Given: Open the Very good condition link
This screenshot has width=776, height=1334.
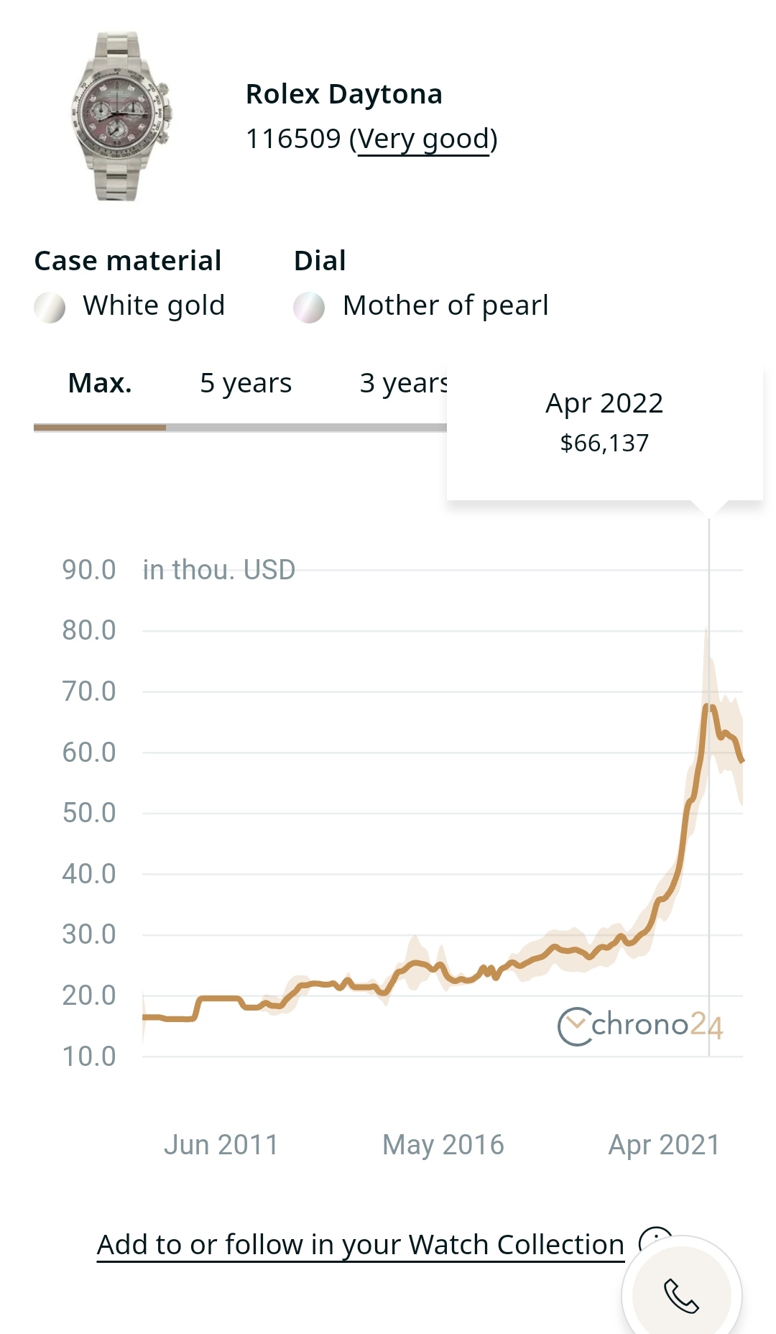Looking at the screenshot, I should click(x=423, y=139).
